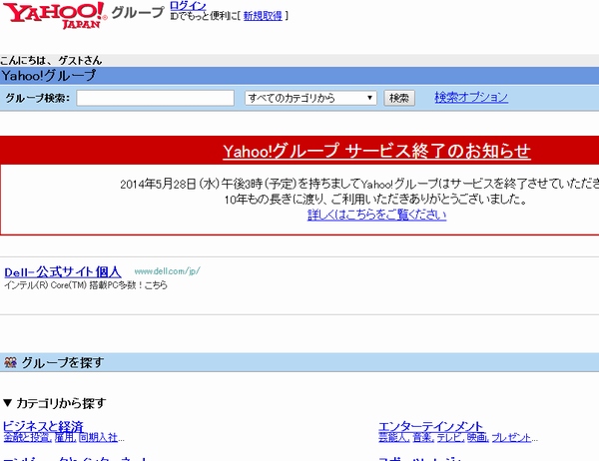Screen dimensions: 599x461
Task: Open the テレビ subcategory link
Action: tap(450, 437)
